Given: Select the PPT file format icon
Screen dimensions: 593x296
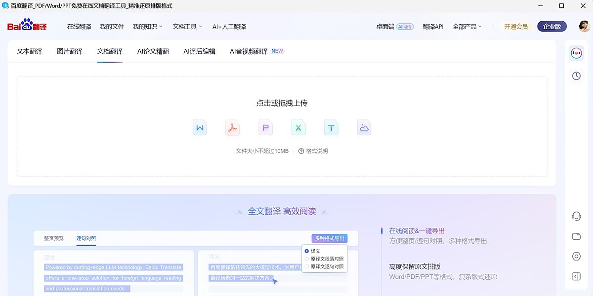Looking at the screenshot, I should click(x=265, y=127).
